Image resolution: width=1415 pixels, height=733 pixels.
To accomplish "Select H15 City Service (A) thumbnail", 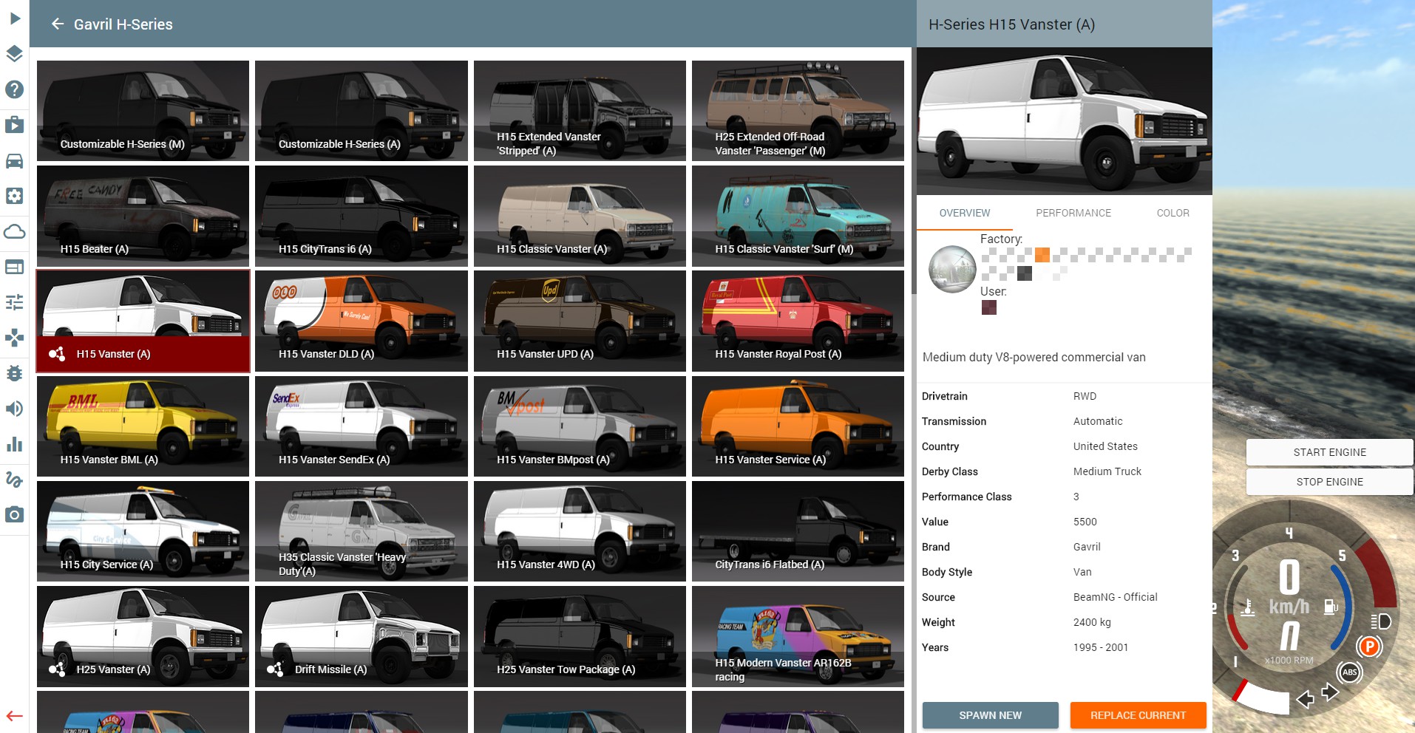I will point(143,531).
